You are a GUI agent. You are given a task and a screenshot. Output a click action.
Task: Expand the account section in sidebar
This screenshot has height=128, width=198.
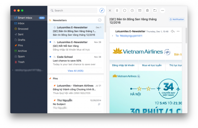pos(12,69)
